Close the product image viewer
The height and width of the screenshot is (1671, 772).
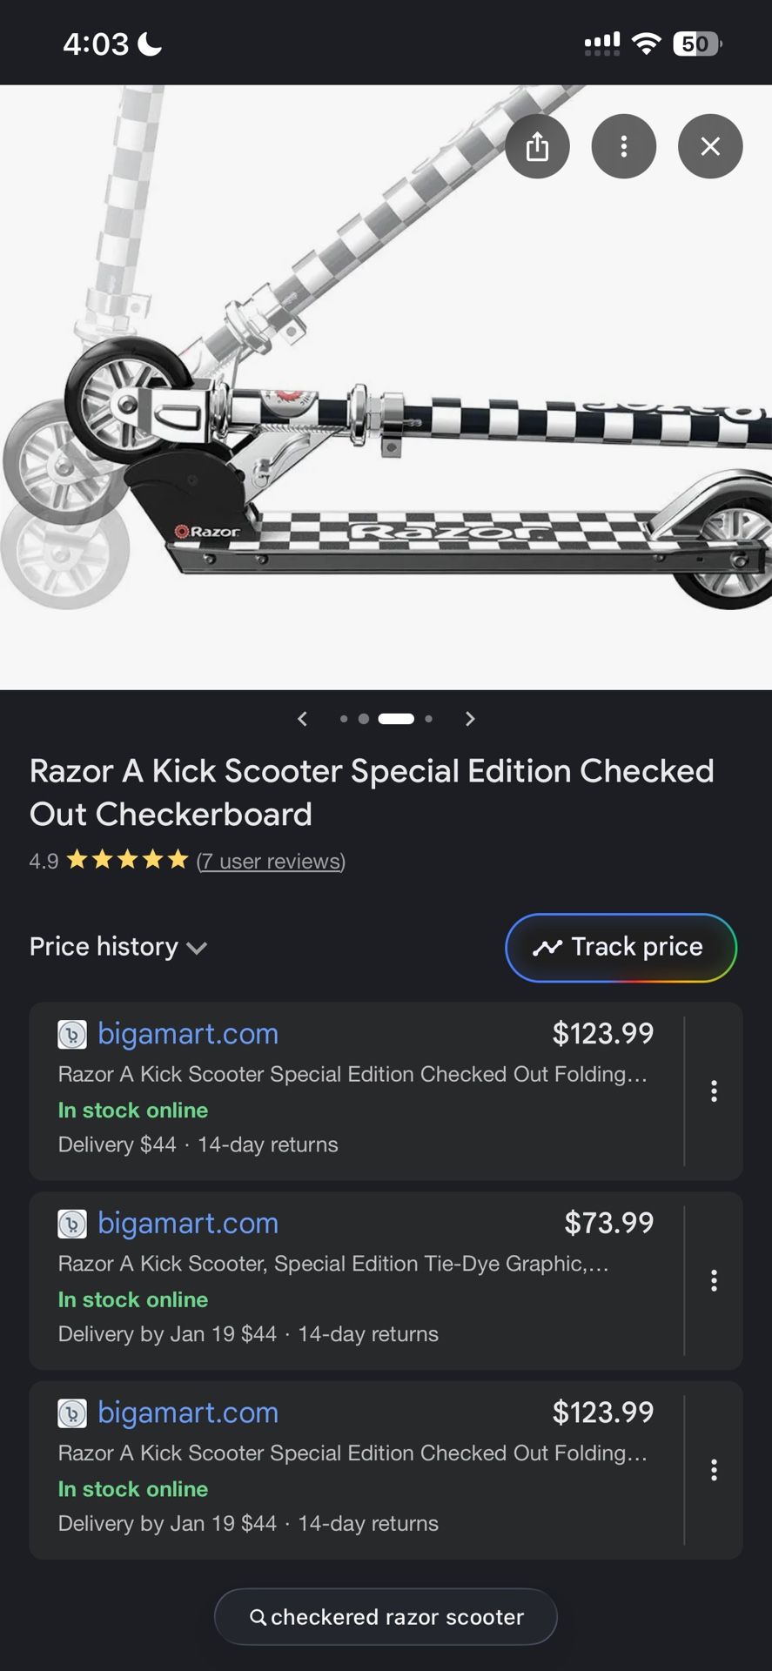pos(710,146)
